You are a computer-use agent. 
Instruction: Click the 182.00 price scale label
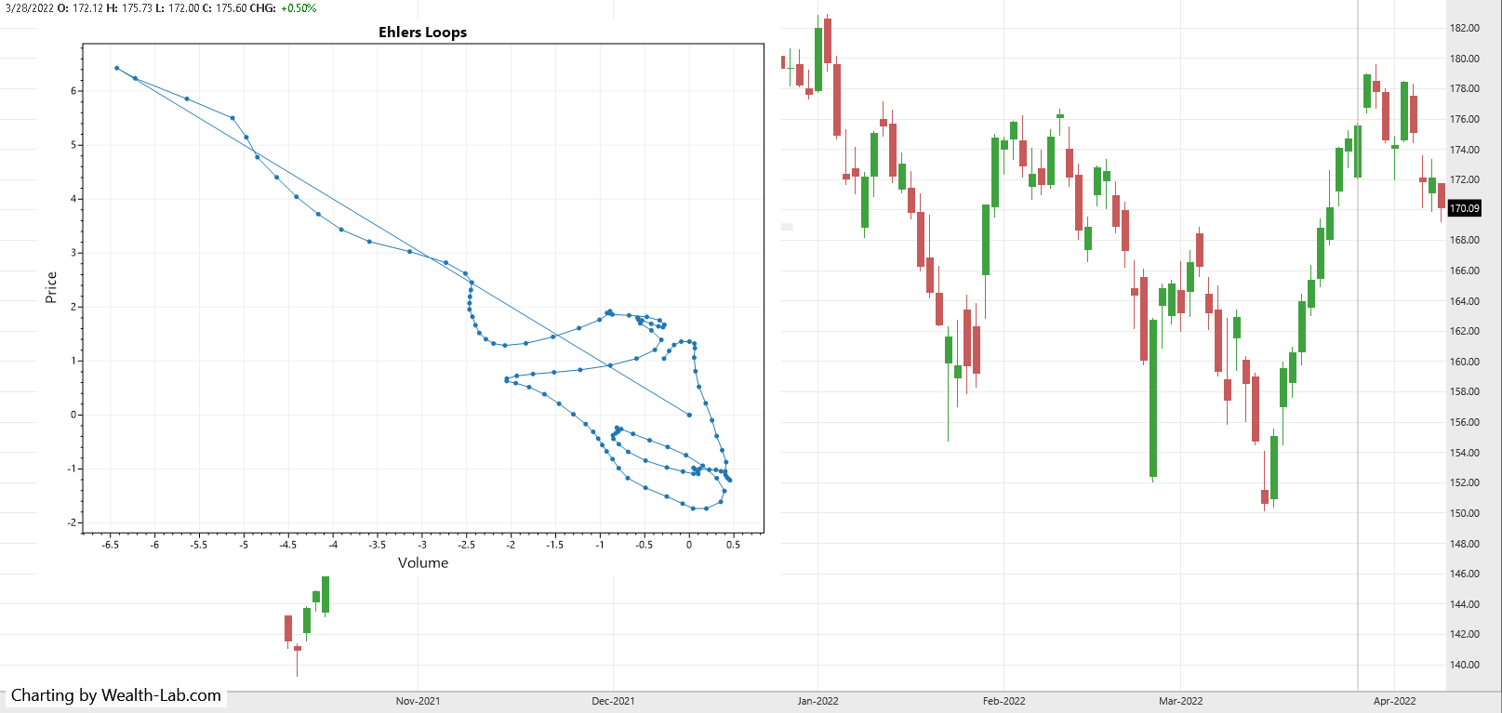(1465, 28)
